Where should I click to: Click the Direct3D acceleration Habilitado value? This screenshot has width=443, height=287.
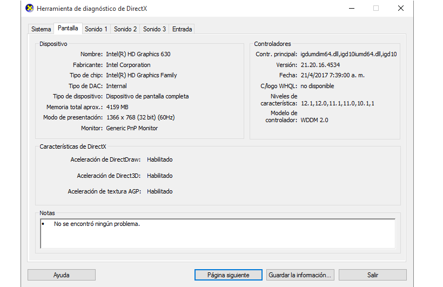point(159,176)
